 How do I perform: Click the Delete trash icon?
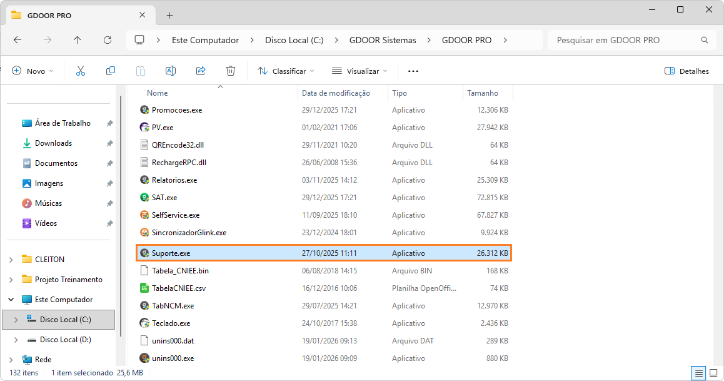pos(231,71)
